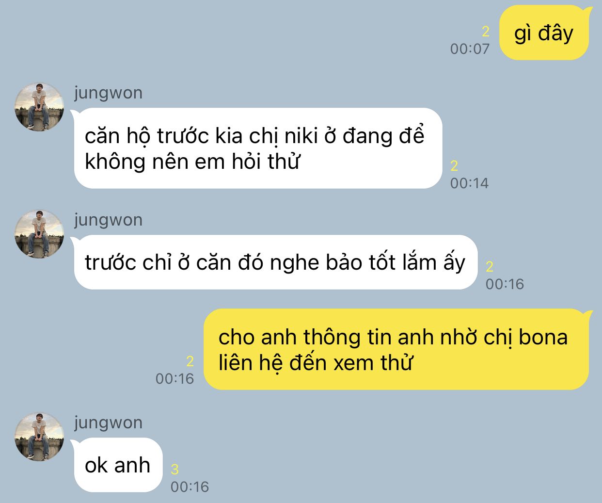Viewport: 602px width, 503px height.
Task: Tap the unread count 2 next to "gì đây"
Action: tap(486, 32)
